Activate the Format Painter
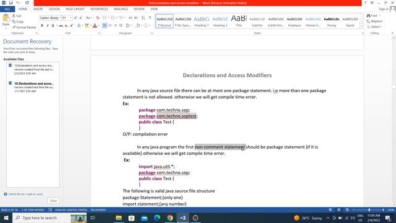Image resolution: width=396 pixels, height=223 pixels. tap(24, 27)
